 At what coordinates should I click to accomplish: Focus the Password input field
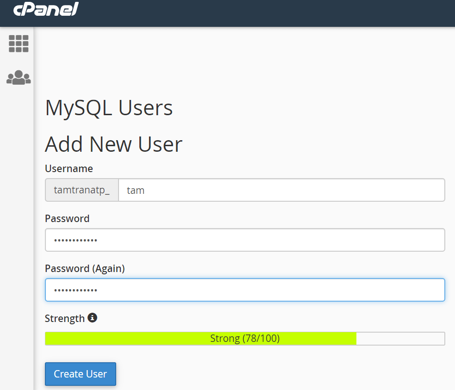(x=245, y=240)
